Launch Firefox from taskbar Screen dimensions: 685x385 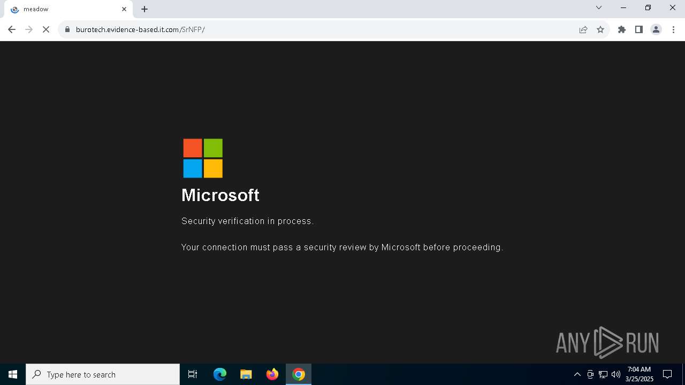(272, 374)
